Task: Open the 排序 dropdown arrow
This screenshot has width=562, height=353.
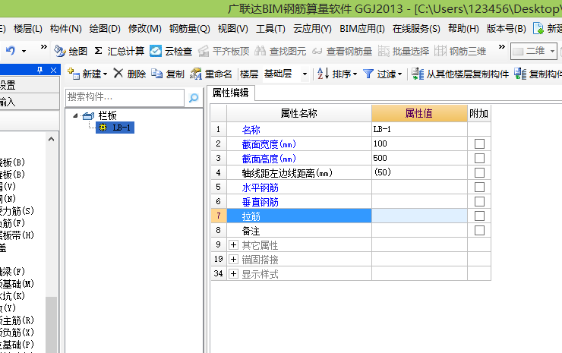Action: tap(355, 74)
